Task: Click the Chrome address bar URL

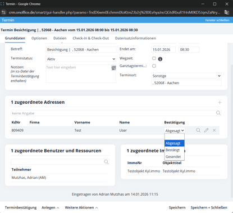Action: tap(115, 12)
